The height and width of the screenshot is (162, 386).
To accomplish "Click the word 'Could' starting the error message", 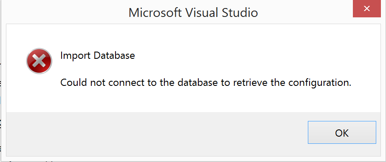I will click(73, 83).
